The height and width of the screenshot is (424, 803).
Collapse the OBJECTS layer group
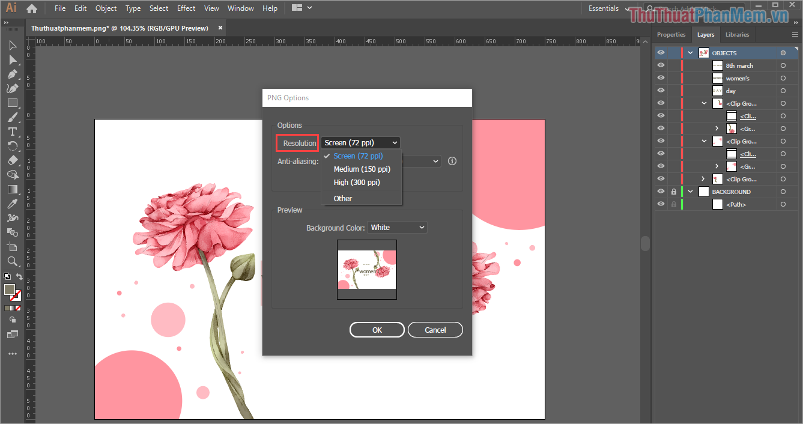pos(689,52)
